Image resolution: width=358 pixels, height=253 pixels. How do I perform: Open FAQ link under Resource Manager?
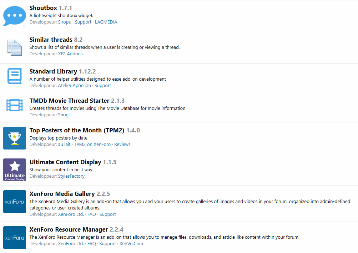point(92,244)
